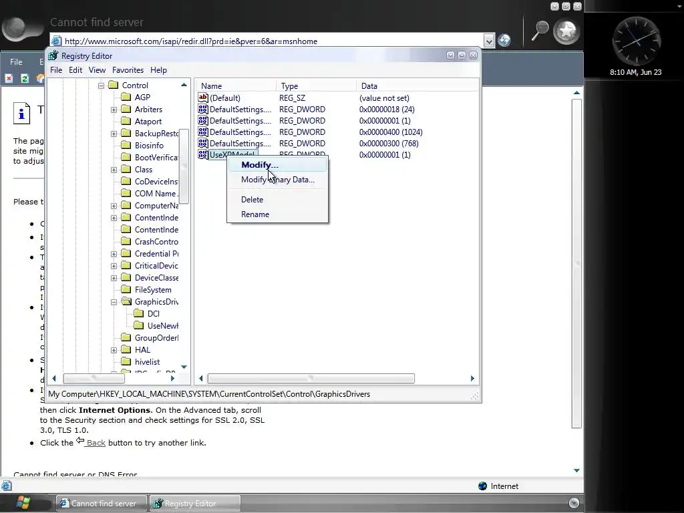Screen dimensions: 684x513
Task: Open the browser File menu
Action: tap(16, 62)
